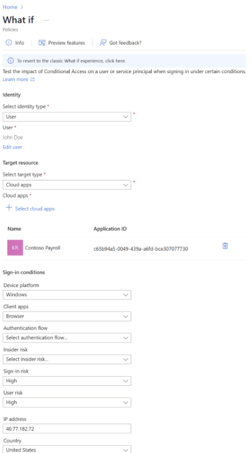Open the Preview features menu item
The width and height of the screenshot is (252, 453).
click(62, 43)
